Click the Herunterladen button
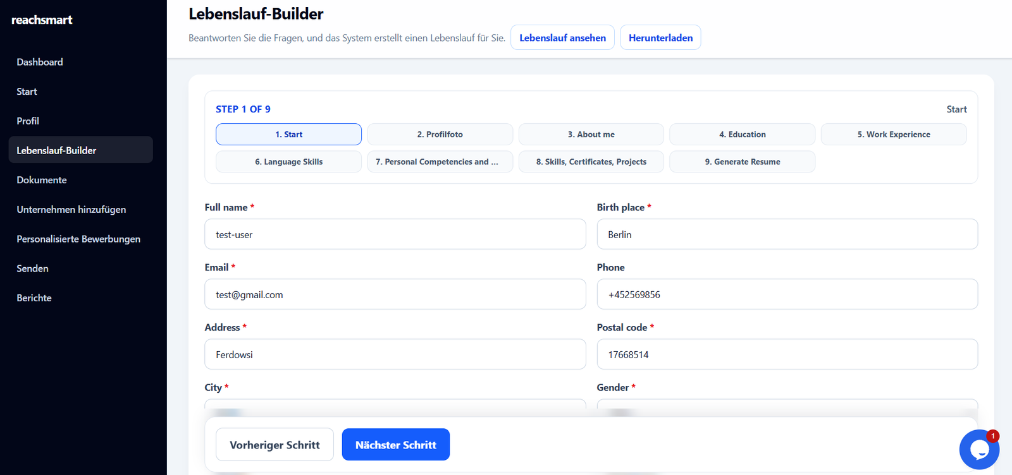 coord(660,37)
